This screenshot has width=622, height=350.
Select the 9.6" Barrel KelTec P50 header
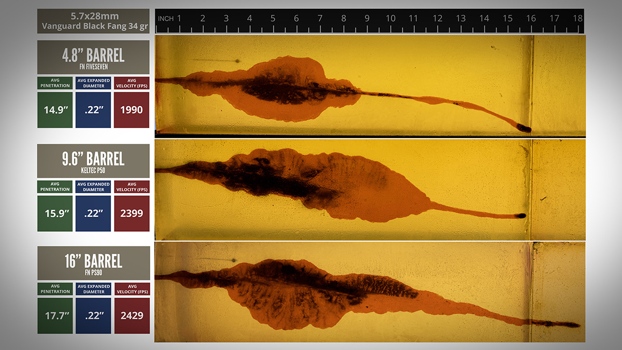[x=93, y=161]
